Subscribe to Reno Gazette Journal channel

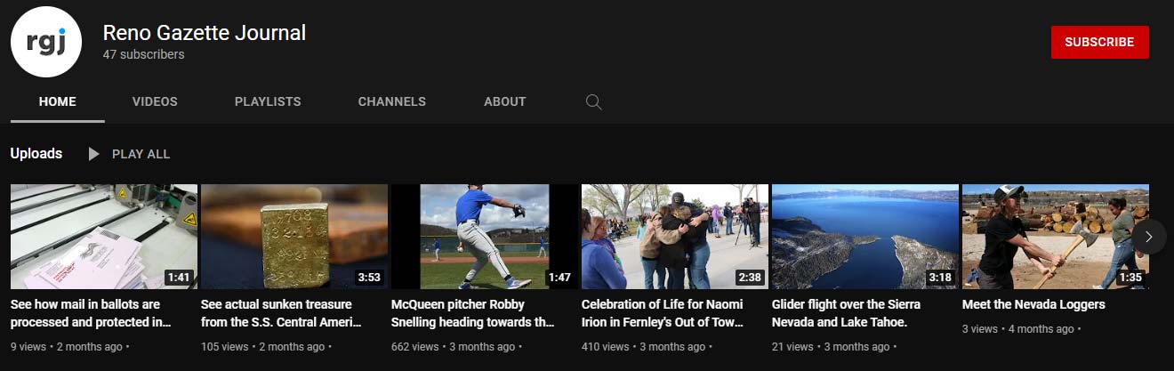[1099, 42]
